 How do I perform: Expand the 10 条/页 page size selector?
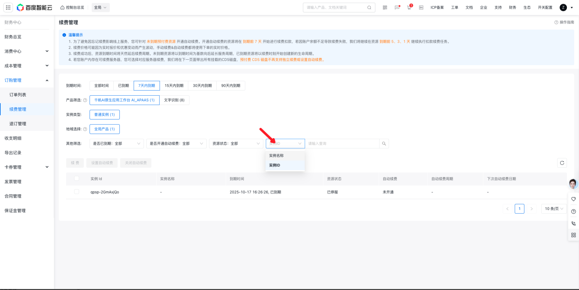[554, 209]
